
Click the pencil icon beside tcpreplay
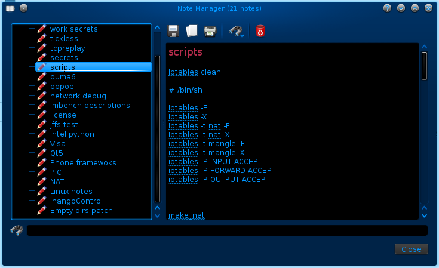[x=42, y=48]
